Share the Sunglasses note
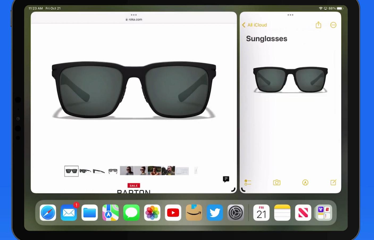This screenshot has width=374, height=240. [x=318, y=25]
